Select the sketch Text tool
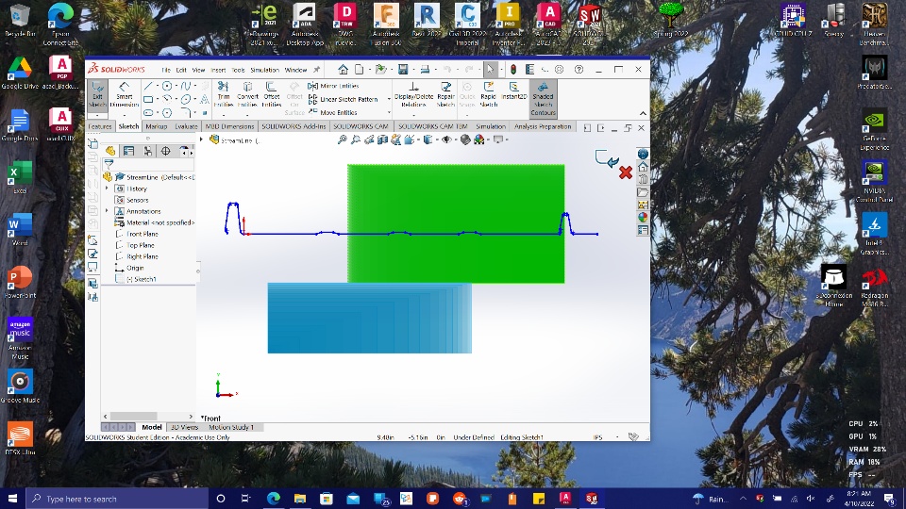 click(x=205, y=99)
